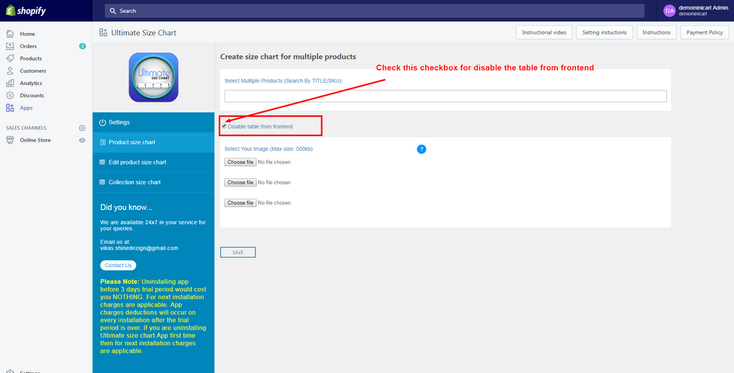This screenshot has height=373, width=734.
Task: Click the SALES CHANNELS heading
Action: 26,128
